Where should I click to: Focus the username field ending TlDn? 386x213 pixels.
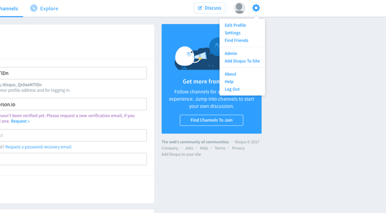(73, 73)
